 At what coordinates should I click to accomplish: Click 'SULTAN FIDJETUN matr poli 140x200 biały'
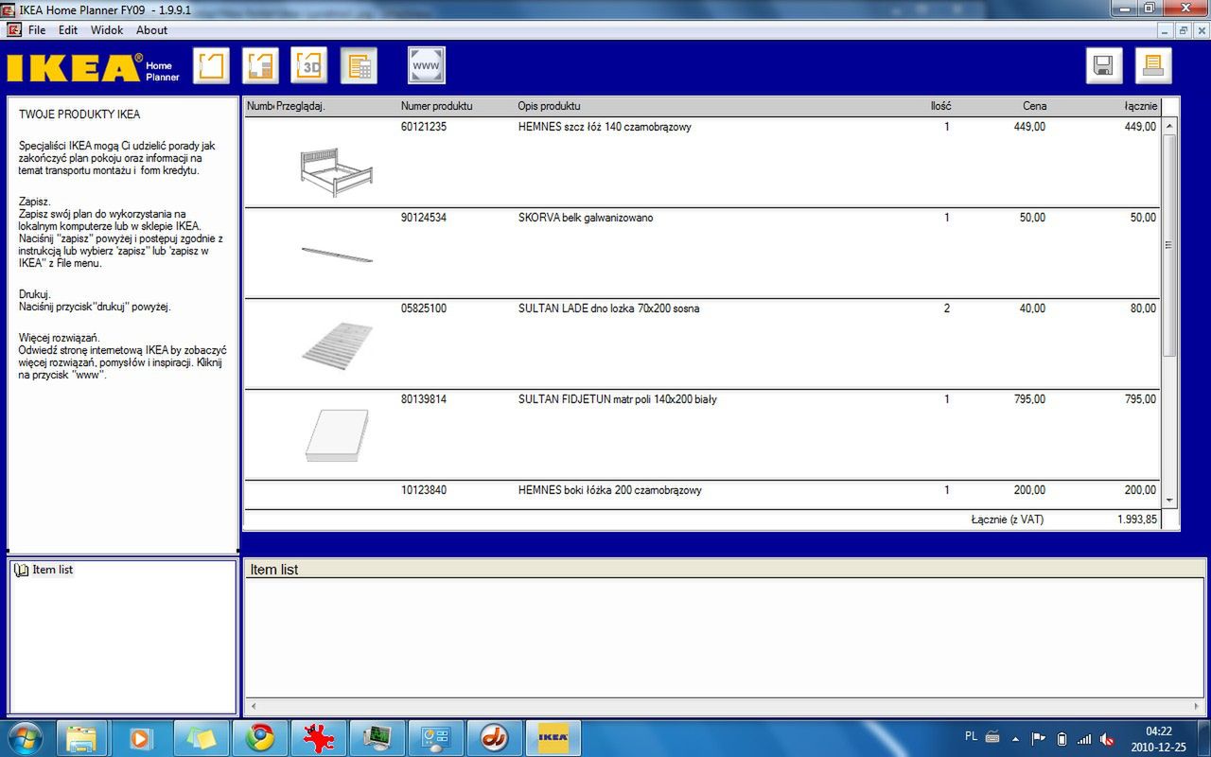(617, 399)
